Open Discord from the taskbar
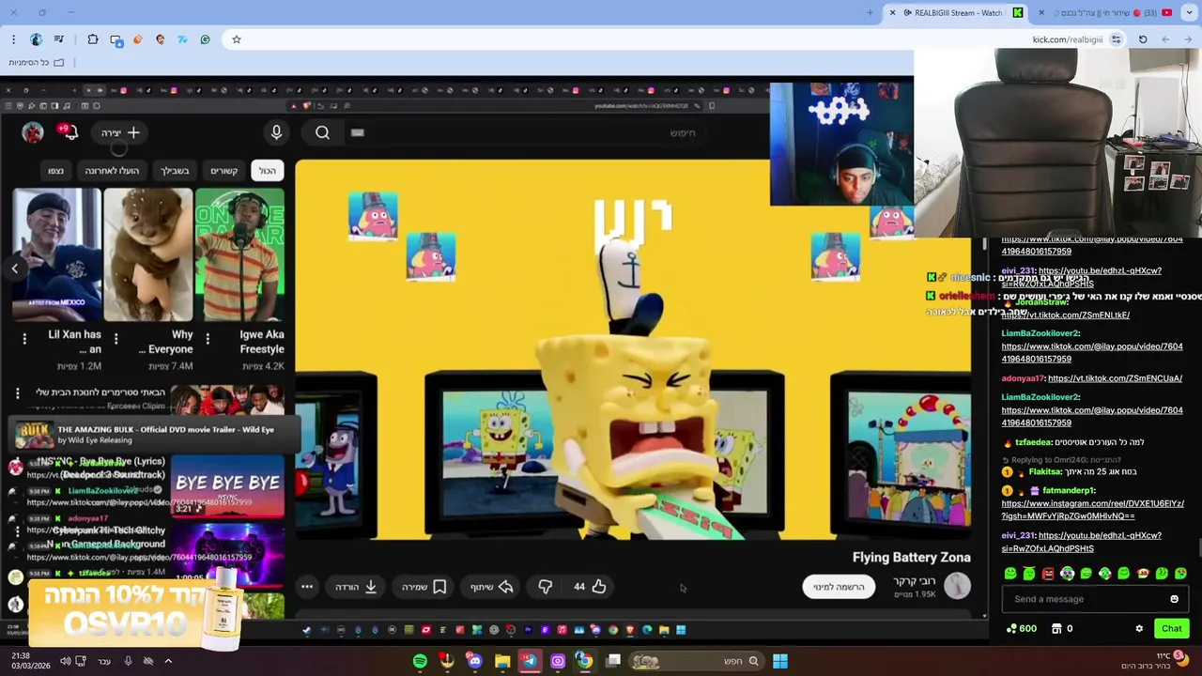The image size is (1202, 676). (x=474, y=661)
